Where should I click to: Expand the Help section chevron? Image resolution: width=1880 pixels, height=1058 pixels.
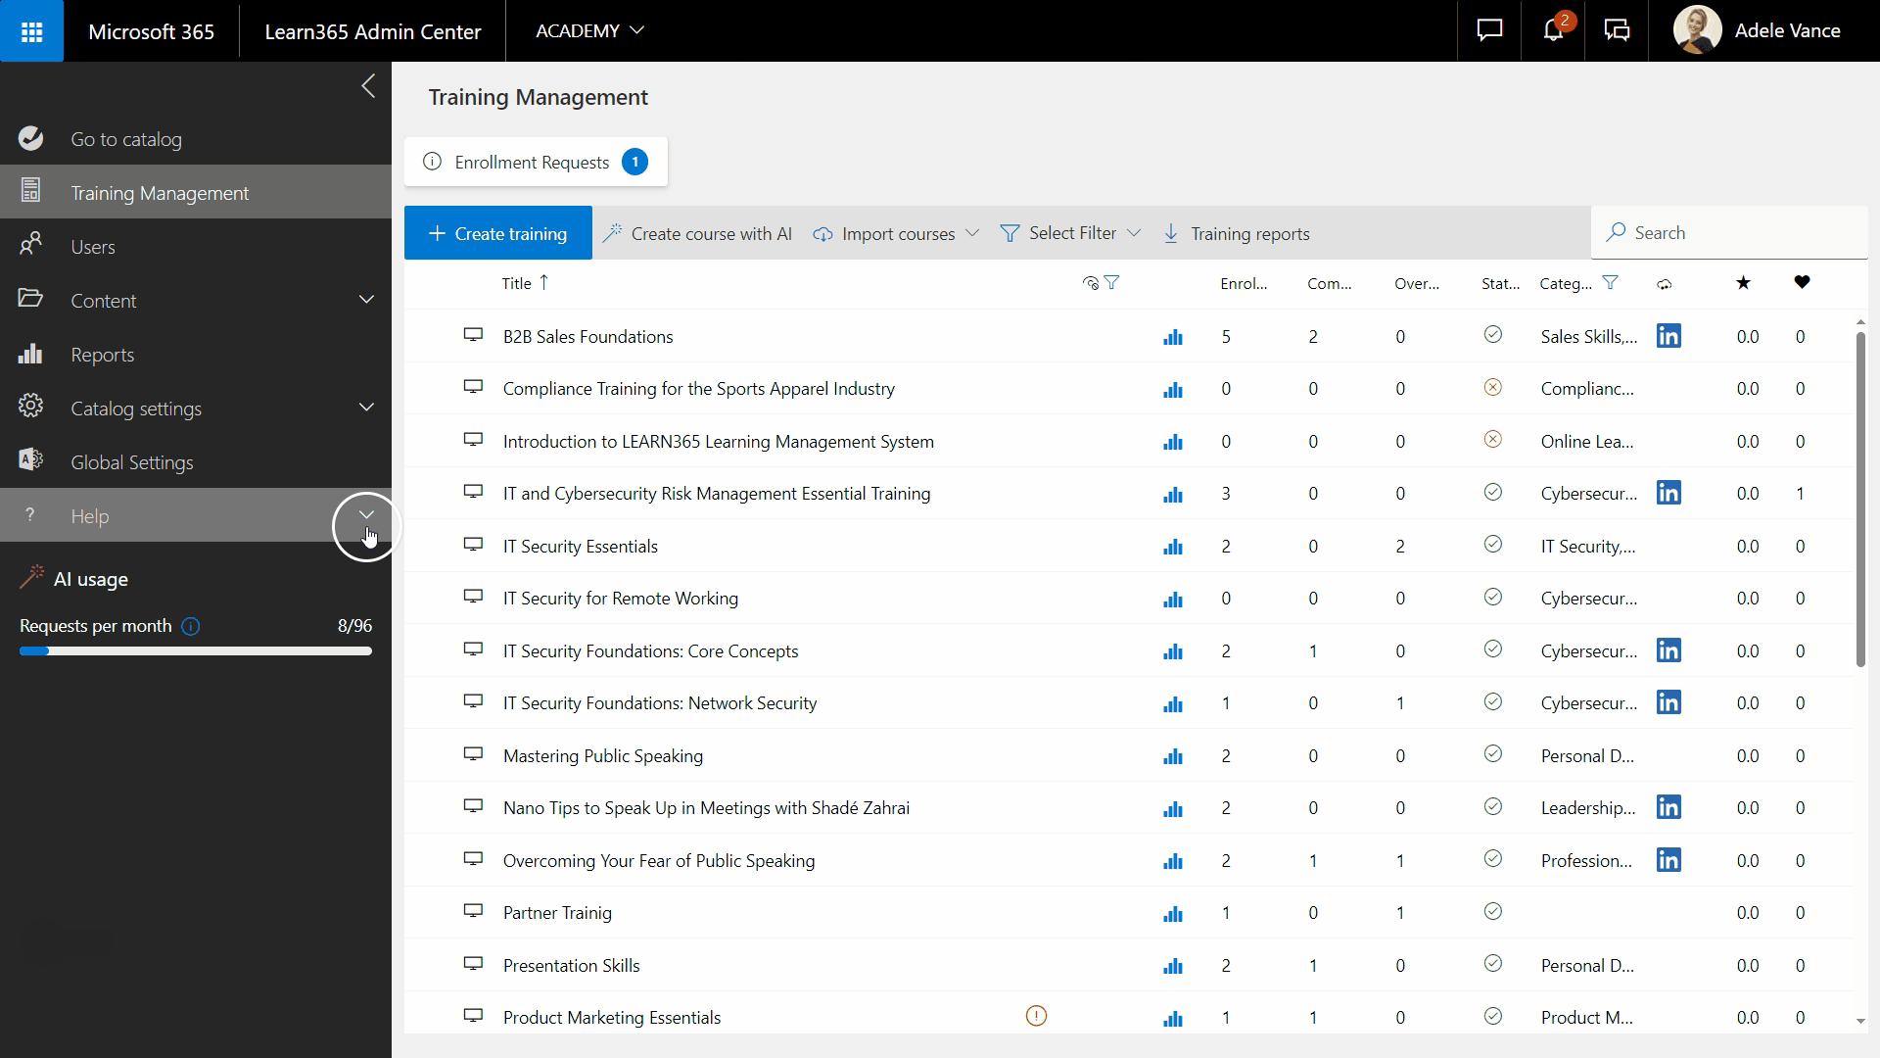[366, 515]
